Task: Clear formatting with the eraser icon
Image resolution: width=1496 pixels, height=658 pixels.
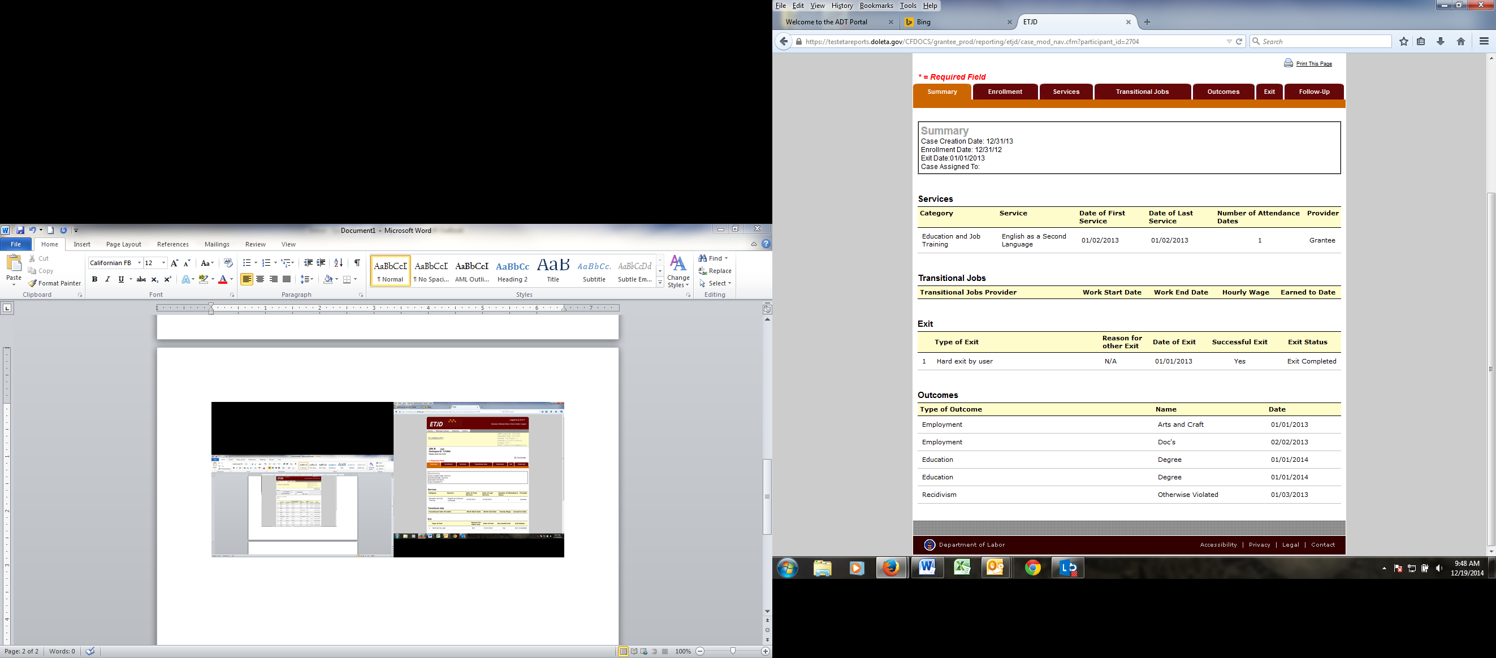Action: (x=228, y=263)
